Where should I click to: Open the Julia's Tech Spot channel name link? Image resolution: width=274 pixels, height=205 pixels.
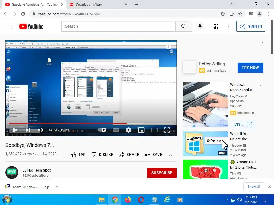pos(36,170)
